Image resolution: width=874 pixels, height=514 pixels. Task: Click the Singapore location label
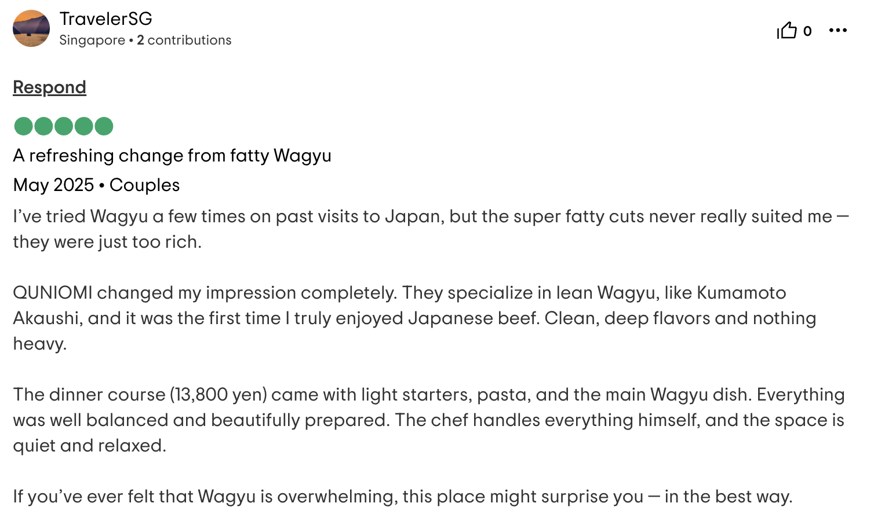(92, 40)
